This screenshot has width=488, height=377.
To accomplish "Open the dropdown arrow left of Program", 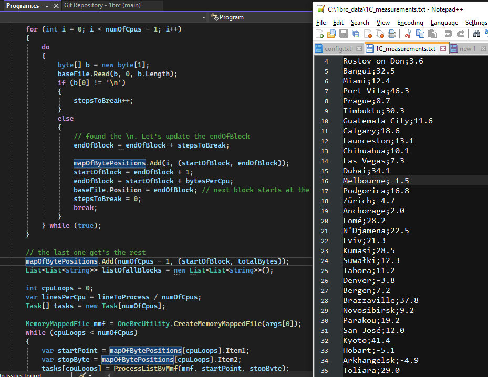I will [204, 17].
